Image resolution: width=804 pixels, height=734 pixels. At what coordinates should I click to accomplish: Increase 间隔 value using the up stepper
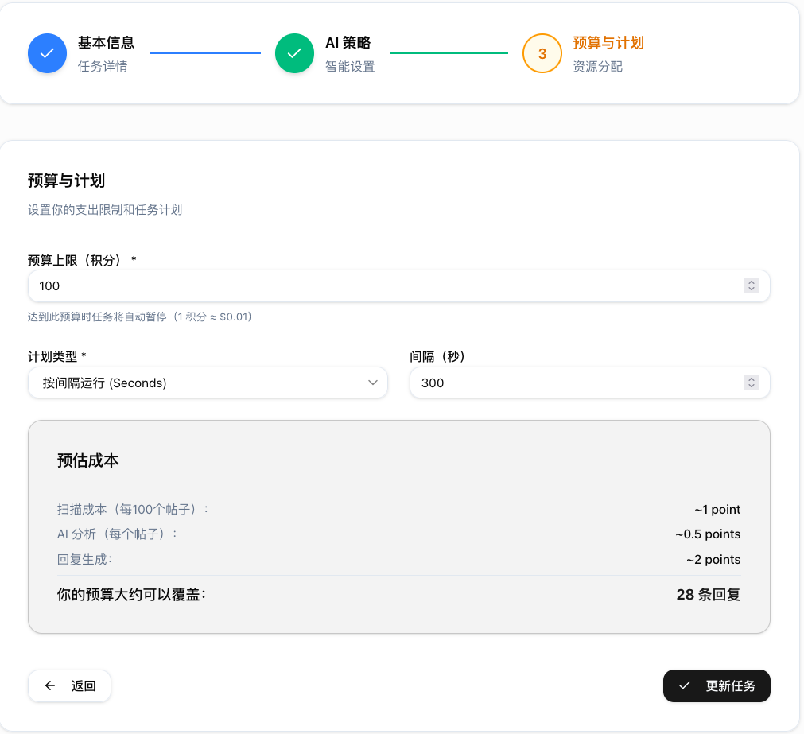(752, 379)
